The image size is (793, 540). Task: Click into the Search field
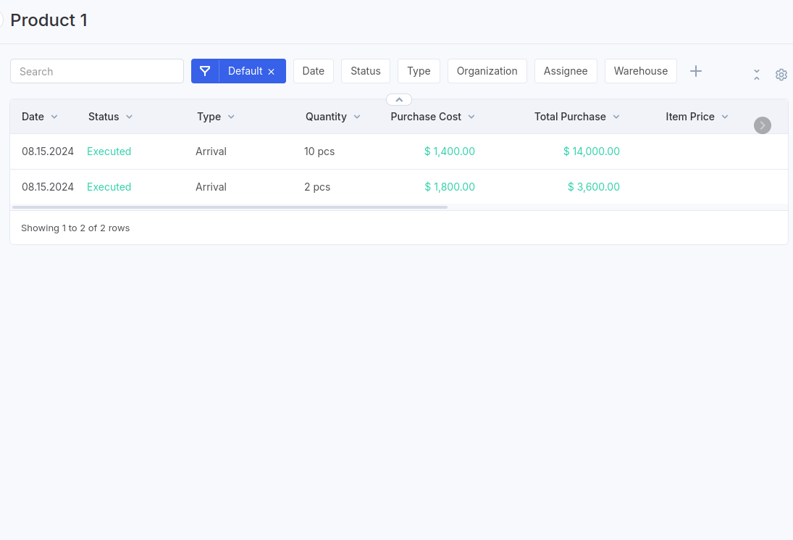click(97, 71)
